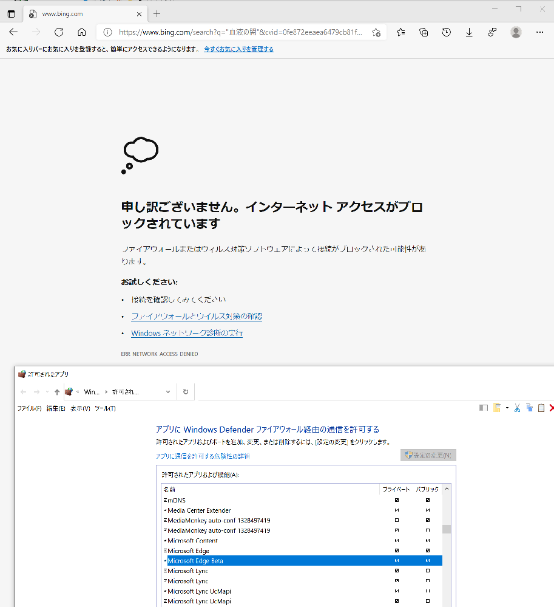The image size is (554, 607).
Task: Open the folder options dropdown arrow in toolbar
Action: click(x=507, y=408)
